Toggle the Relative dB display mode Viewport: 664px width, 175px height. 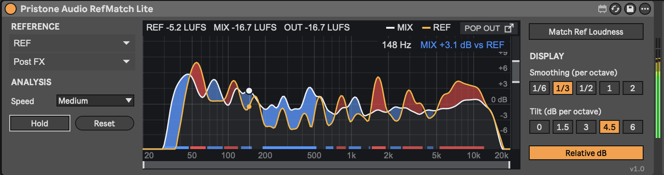pyautogui.click(x=586, y=153)
